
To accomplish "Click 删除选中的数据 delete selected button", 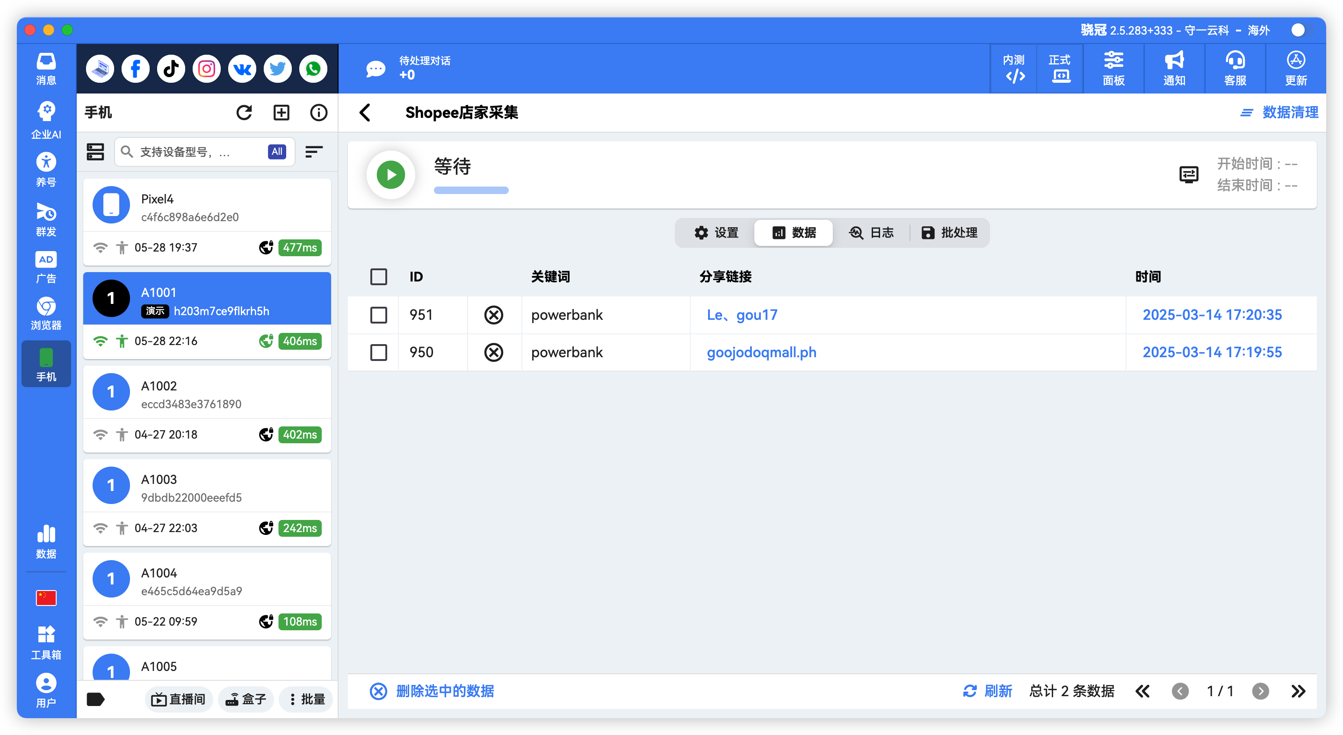I will pos(432,691).
